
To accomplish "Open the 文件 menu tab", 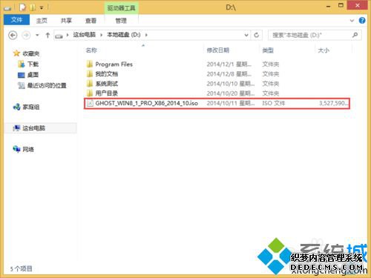I will coord(17,20).
